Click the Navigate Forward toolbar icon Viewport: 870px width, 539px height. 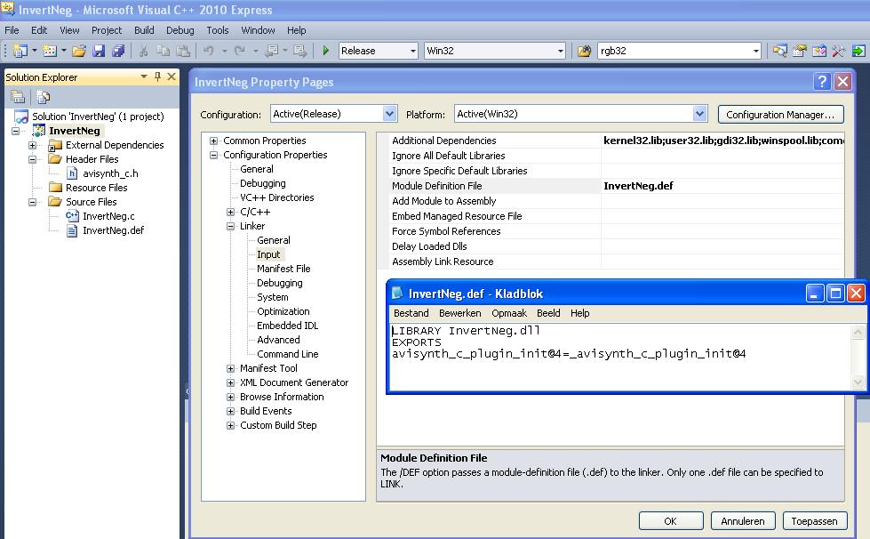click(x=300, y=51)
